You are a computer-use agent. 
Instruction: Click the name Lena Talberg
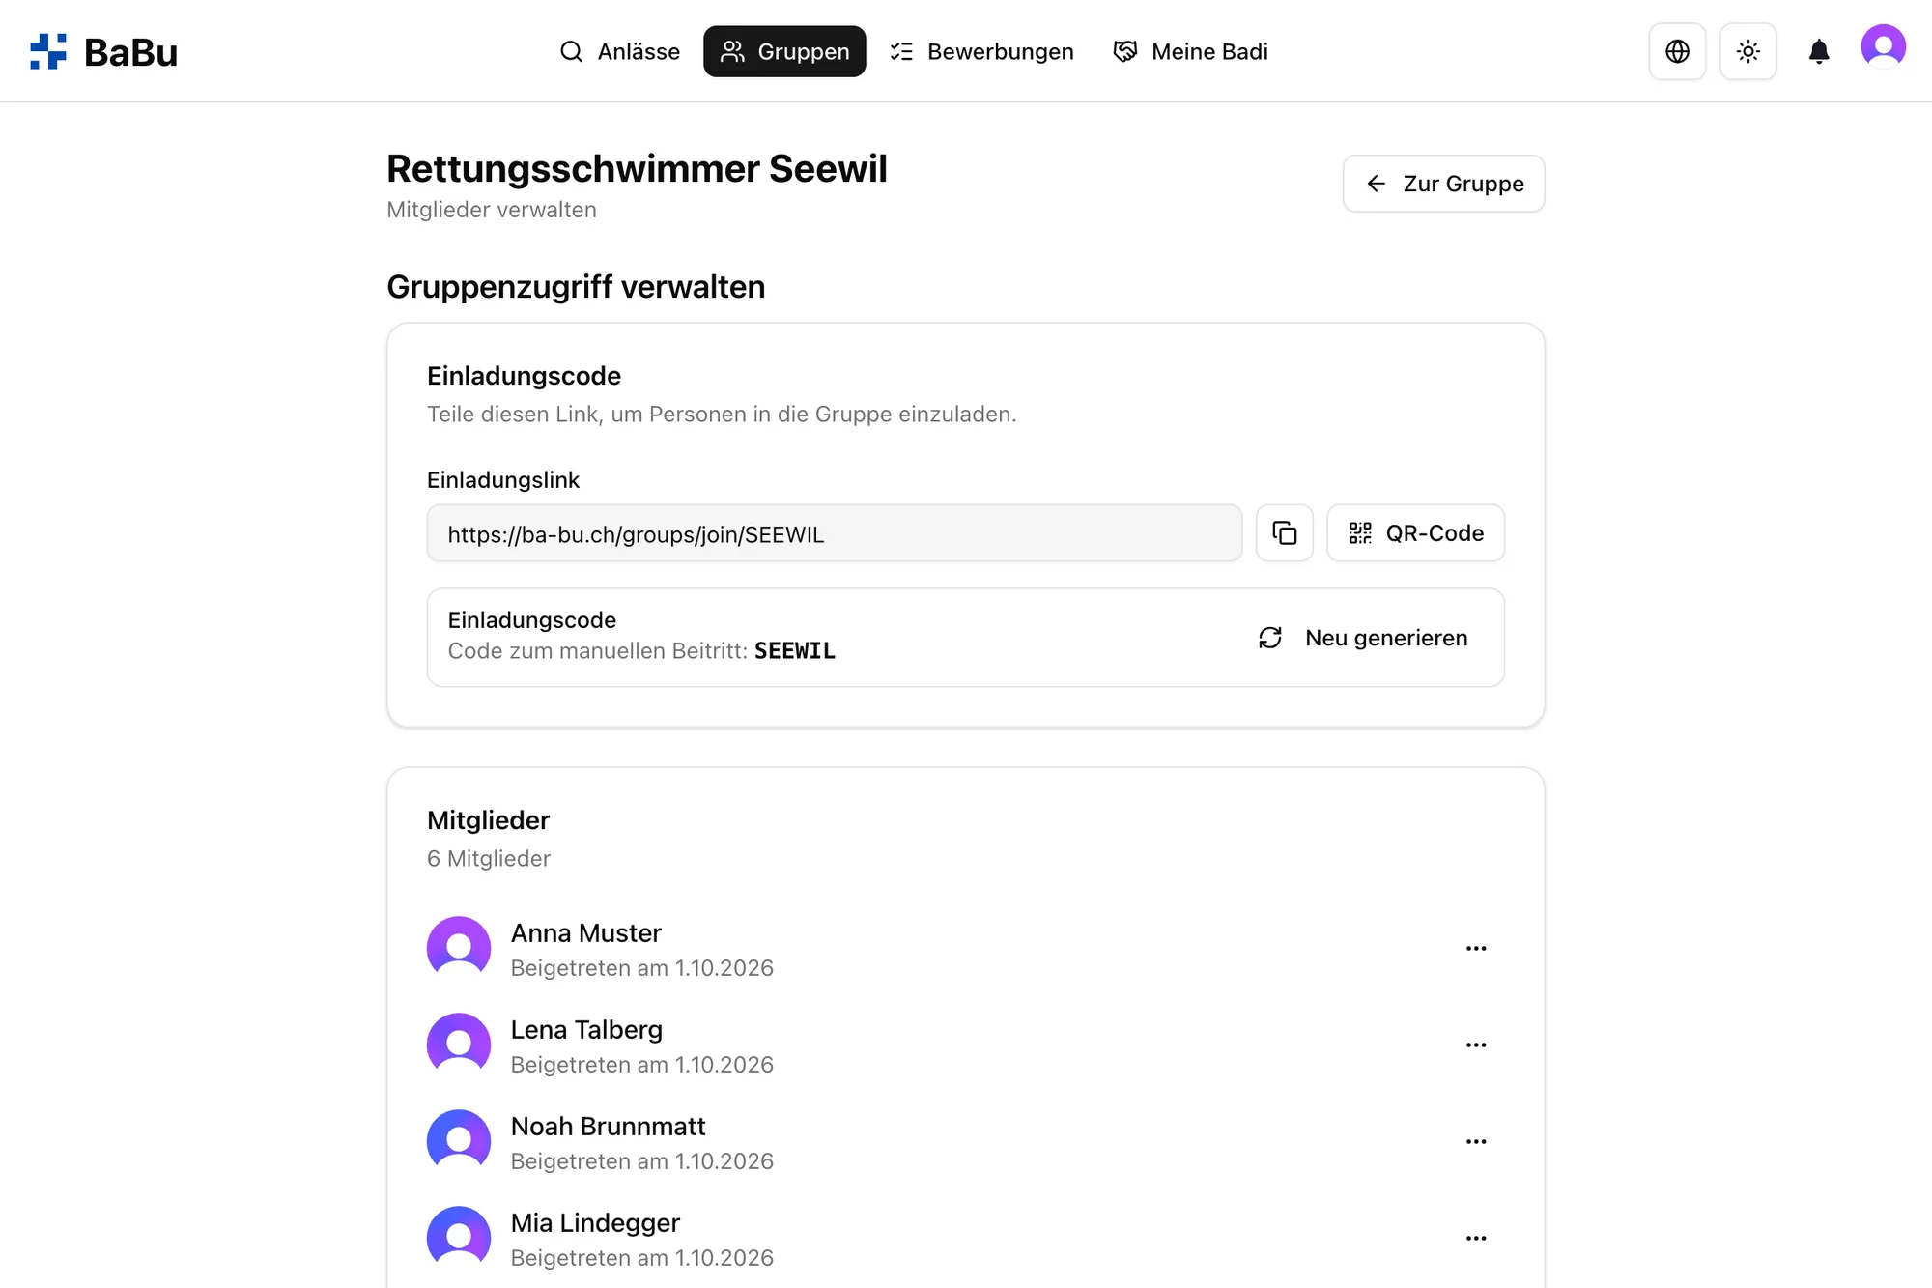click(x=586, y=1030)
